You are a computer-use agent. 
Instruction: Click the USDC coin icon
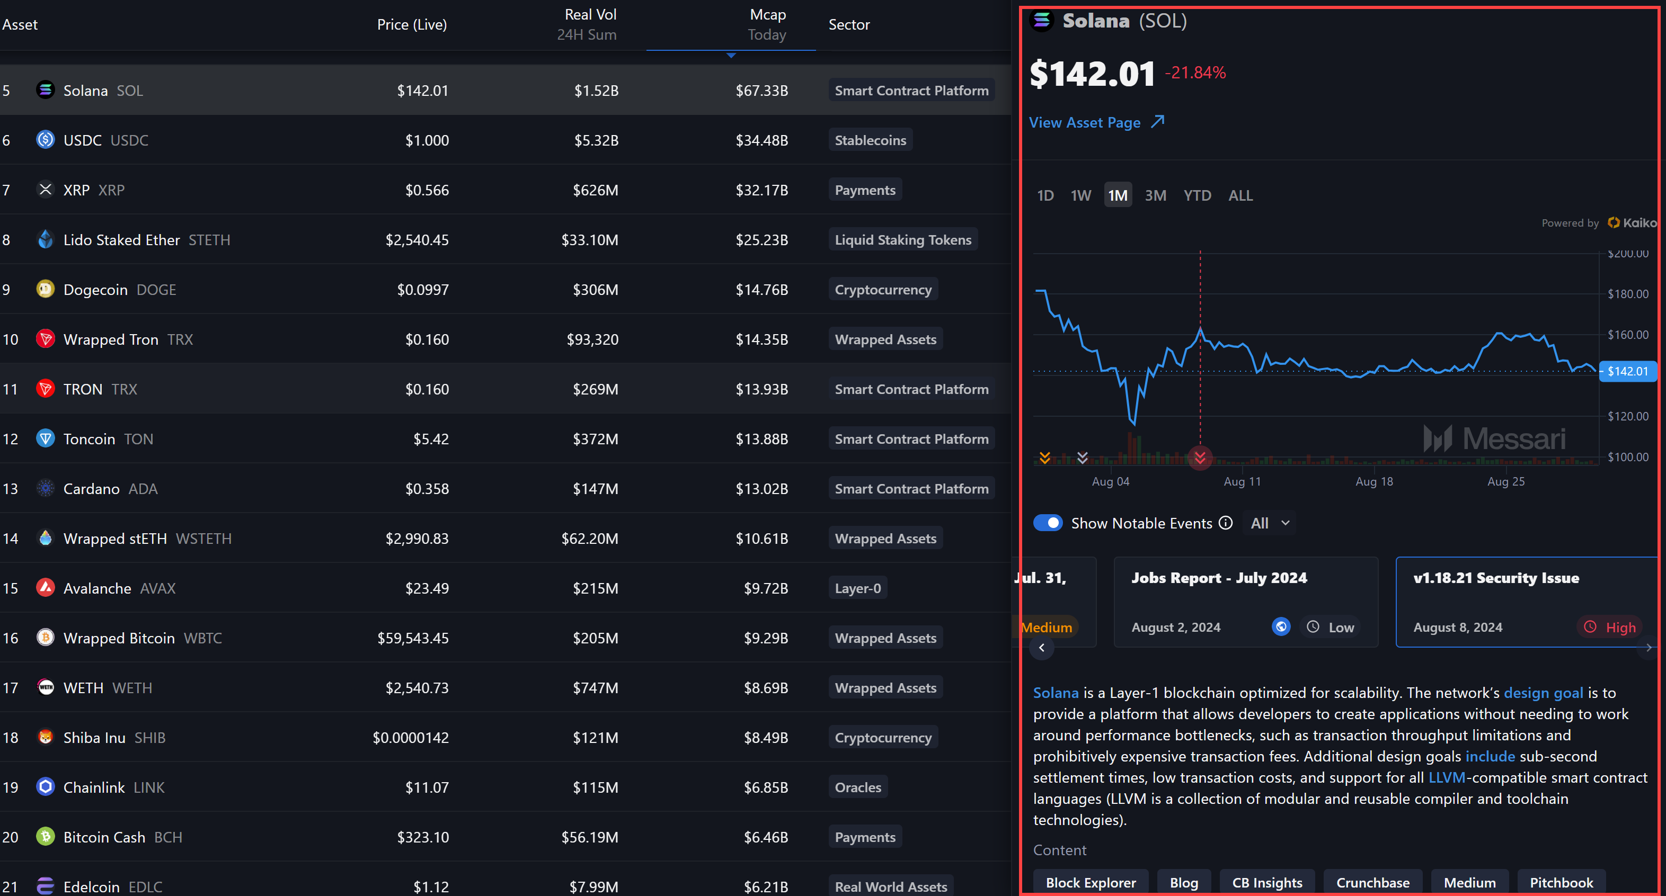(x=45, y=140)
